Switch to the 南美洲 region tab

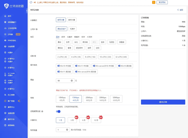tap(77, 37)
